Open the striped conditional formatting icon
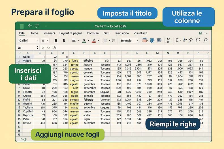 [145, 40]
